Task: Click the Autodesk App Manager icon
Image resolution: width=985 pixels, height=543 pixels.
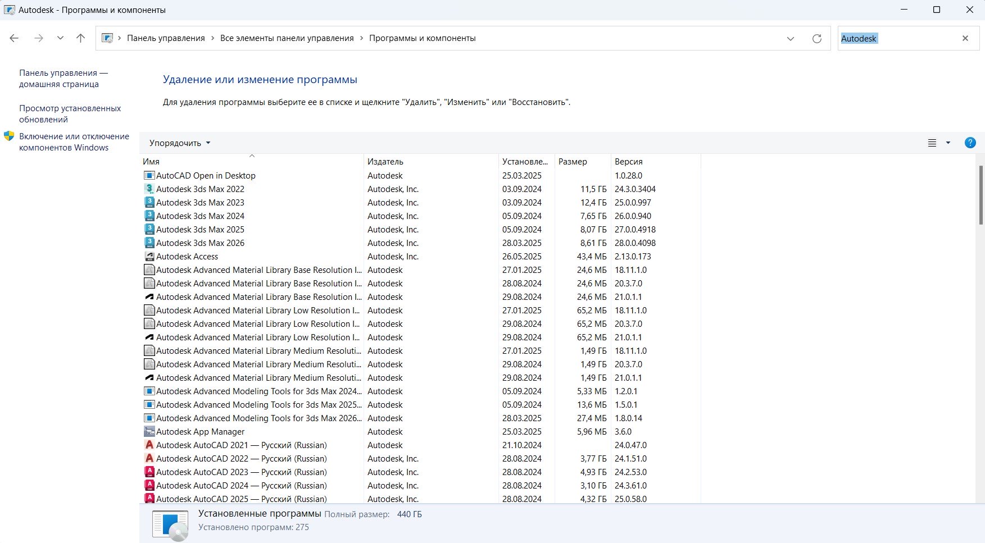Action: coord(149,432)
